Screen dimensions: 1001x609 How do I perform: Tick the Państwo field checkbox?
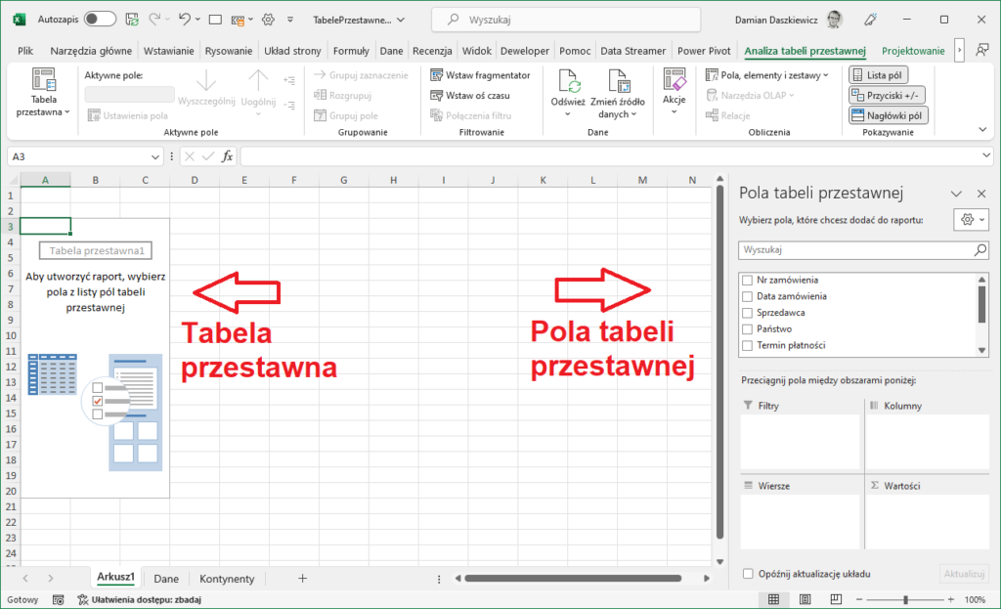[x=748, y=329]
